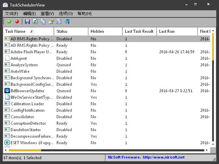Sort by the Task Name column header
The width and height of the screenshot is (219, 164).
(28, 31)
